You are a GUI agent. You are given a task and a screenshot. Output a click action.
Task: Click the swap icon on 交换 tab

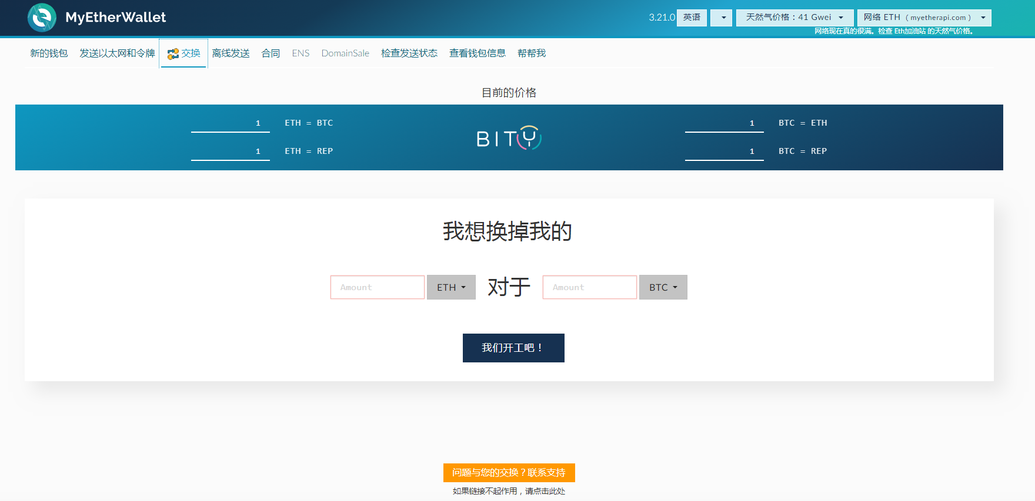point(173,54)
